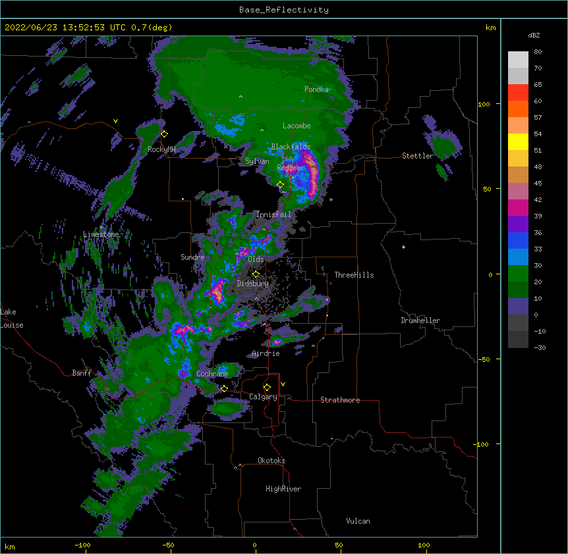The width and height of the screenshot is (568, 554).
Task: Click the yellow V marker near Calgary
Action: [283, 384]
